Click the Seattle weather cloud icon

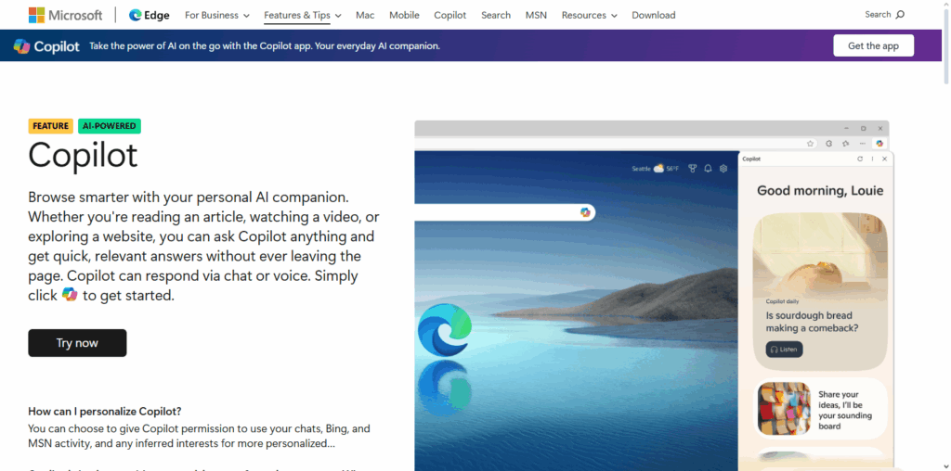pos(658,169)
